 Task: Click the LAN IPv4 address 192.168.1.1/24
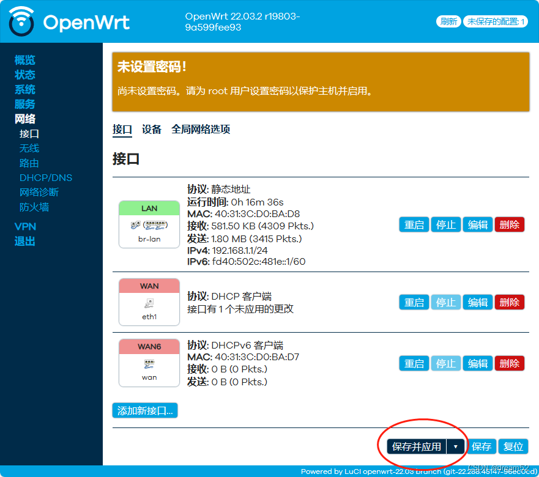click(240, 250)
